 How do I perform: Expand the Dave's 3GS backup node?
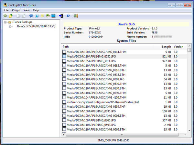click(10, 26)
